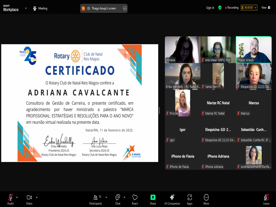Expand video options chevron beside Video
276x207 pixels.
[37, 197]
